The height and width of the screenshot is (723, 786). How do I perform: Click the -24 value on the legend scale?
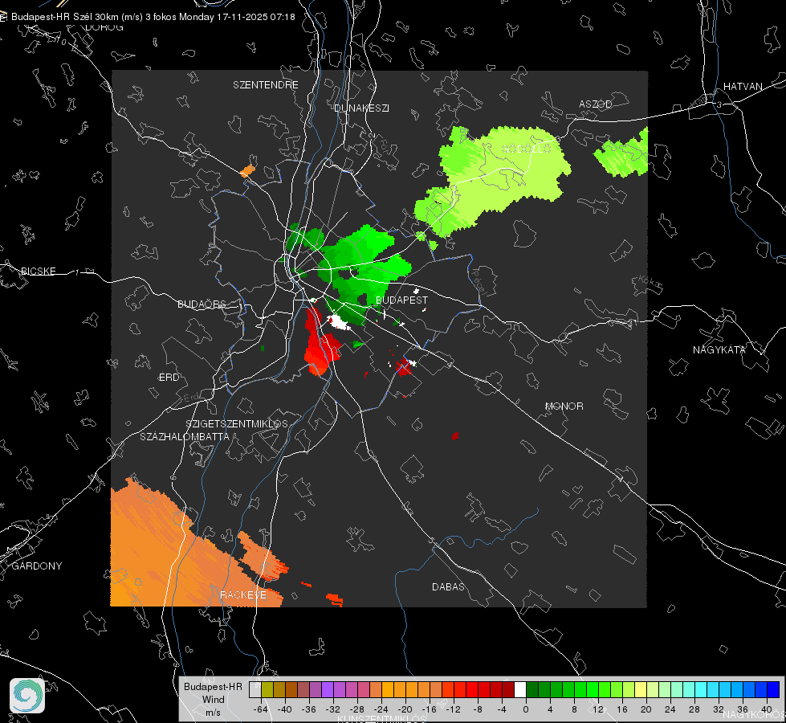pyautogui.click(x=381, y=709)
